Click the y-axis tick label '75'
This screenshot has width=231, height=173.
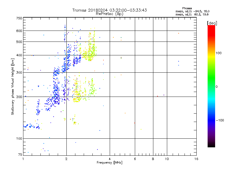click(x=20, y=155)
